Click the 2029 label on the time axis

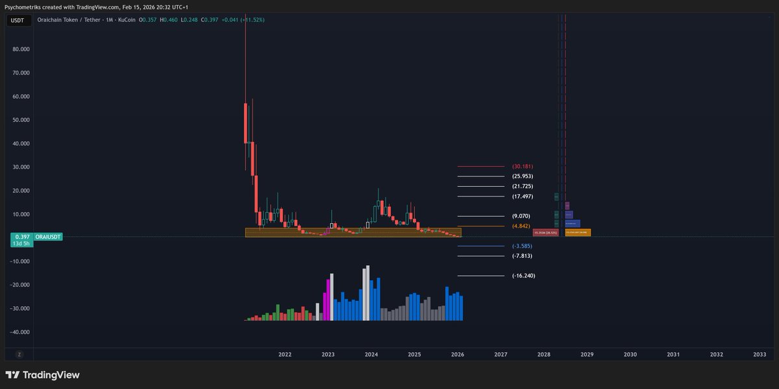587,355
